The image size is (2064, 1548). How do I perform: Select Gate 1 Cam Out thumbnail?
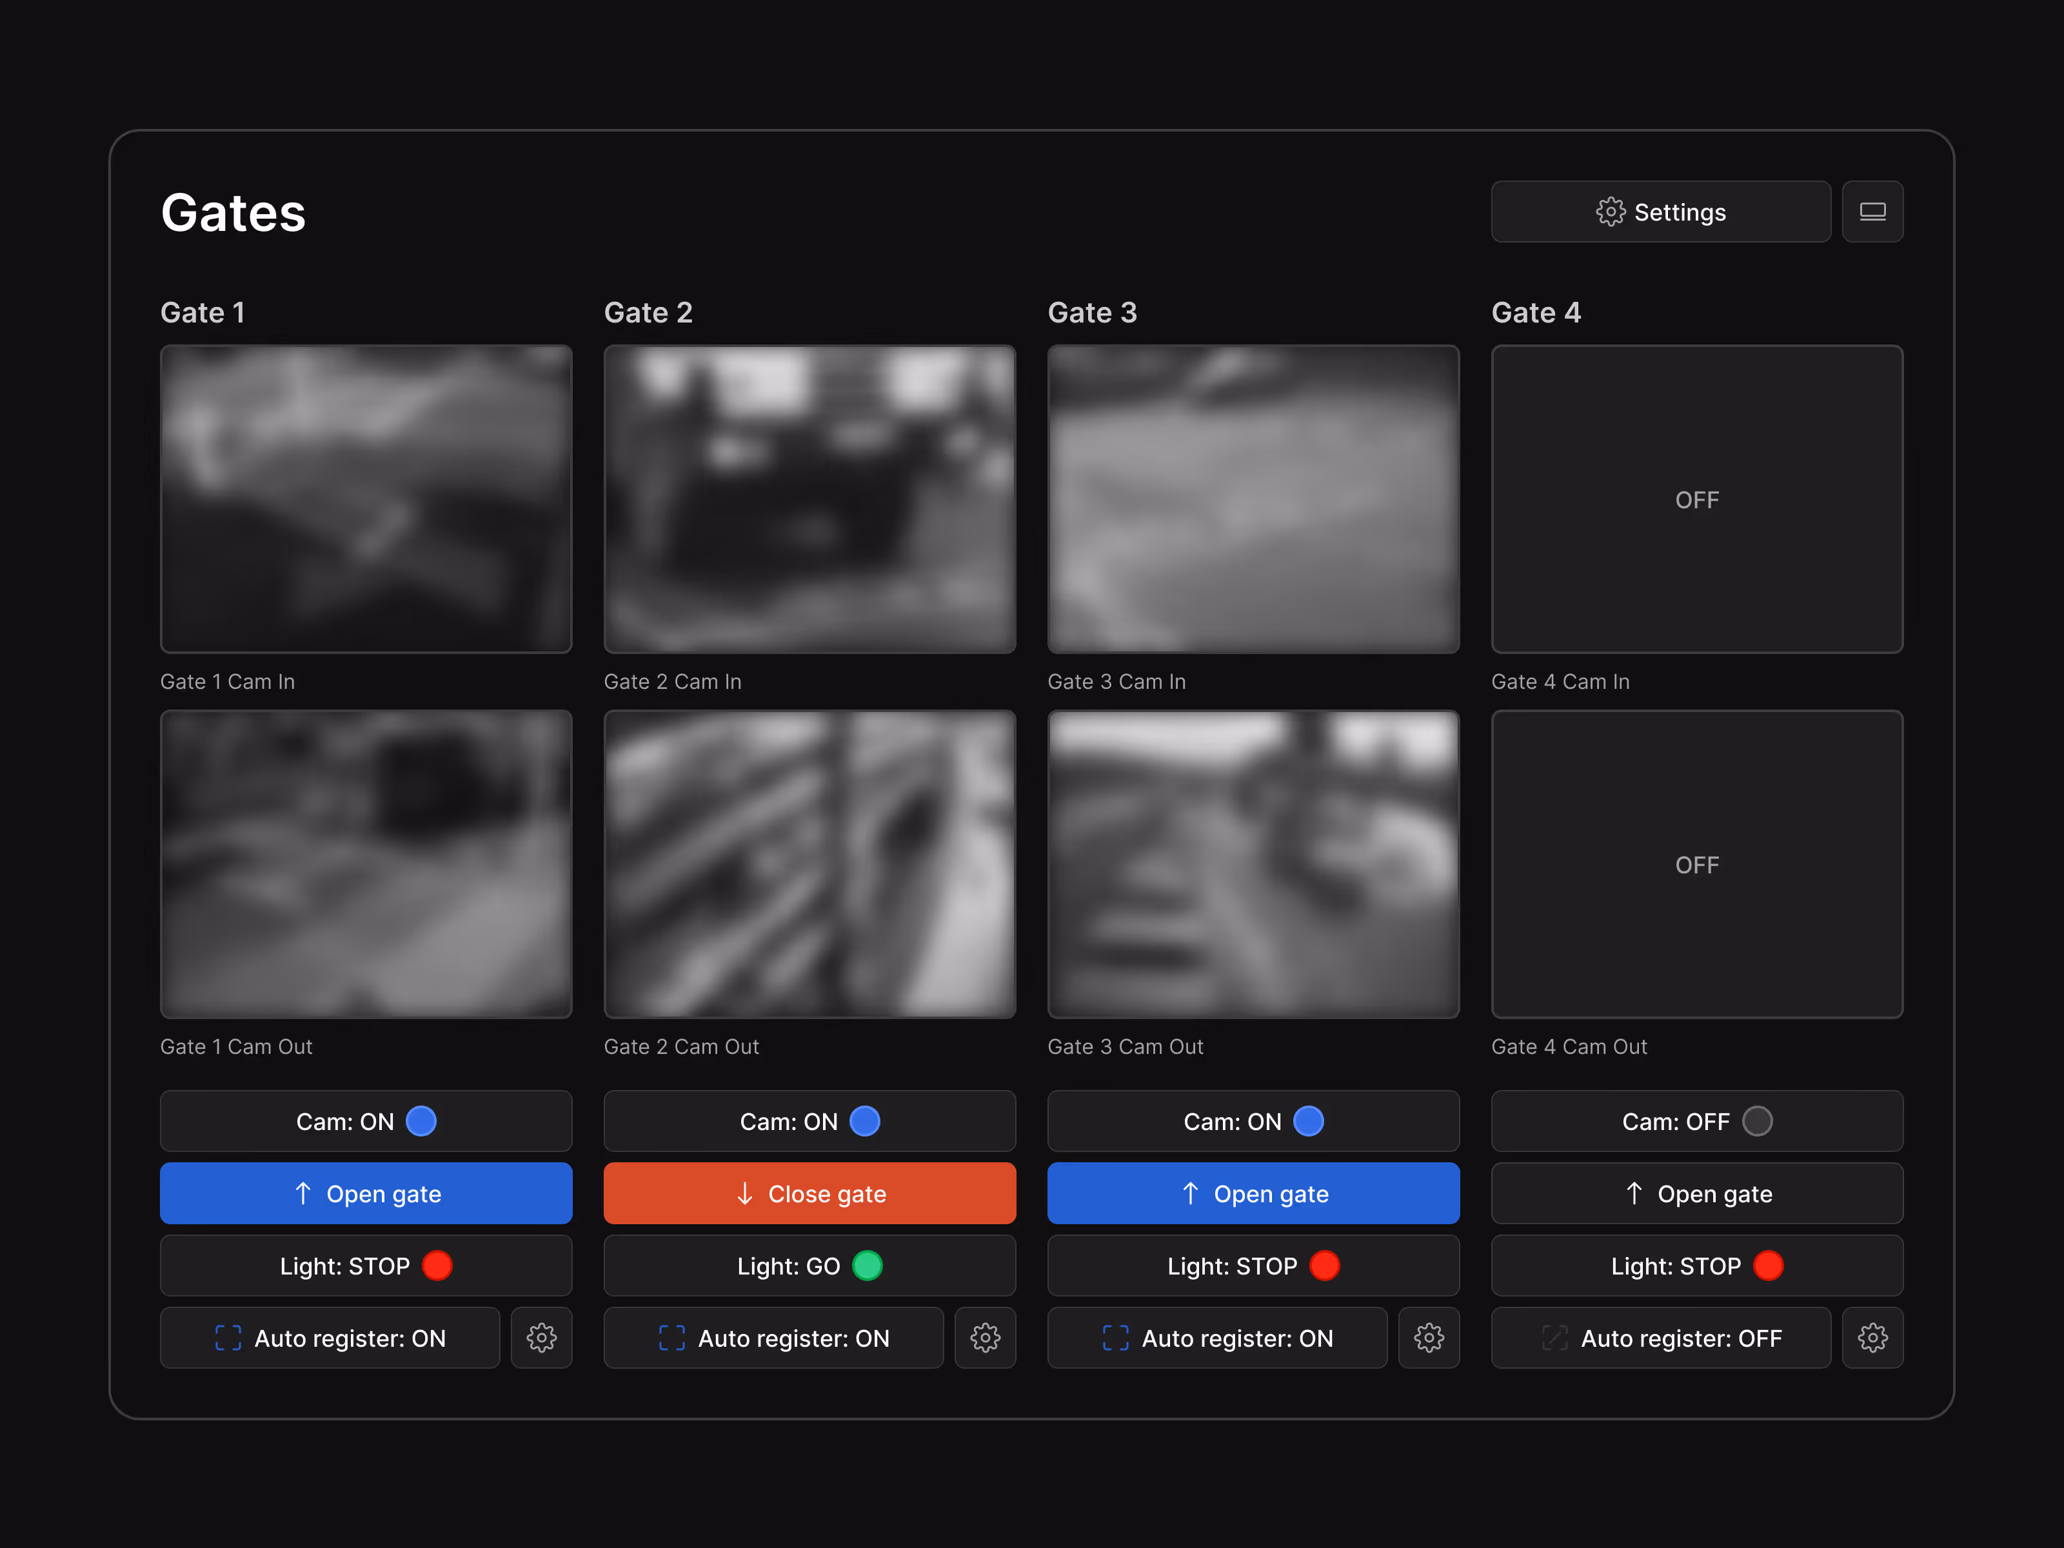[x=366, y=864]
